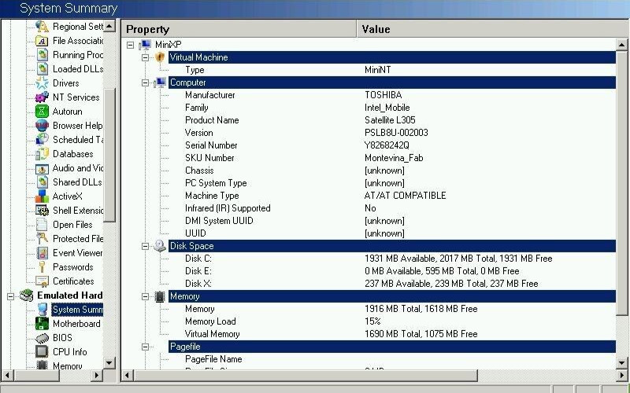630x393 pixels.
Task: Select the Disk Space header row
Action: [x=391, y=246]
